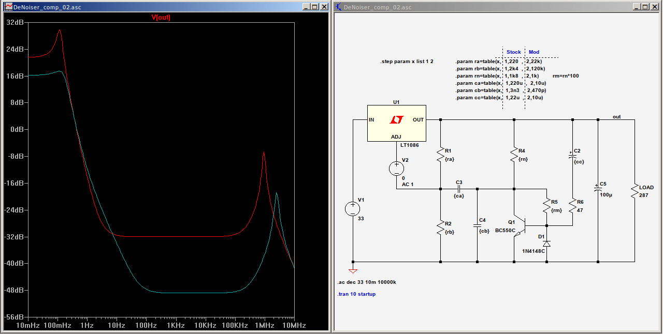663x334 pixels.
Task: Click the 10mHz label on frequency axis
Action: 27,326
